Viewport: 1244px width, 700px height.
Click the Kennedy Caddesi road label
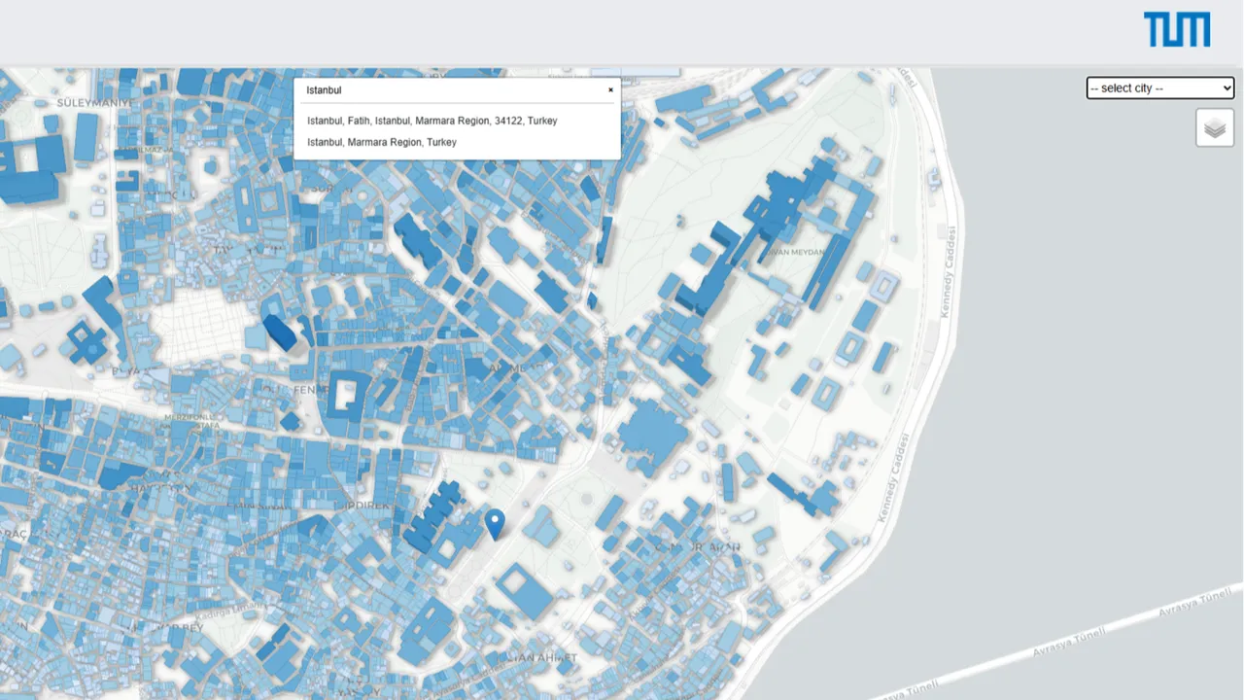click(947, 273)
